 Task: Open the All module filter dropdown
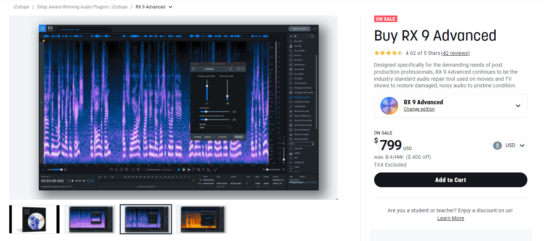coord(301,36)
